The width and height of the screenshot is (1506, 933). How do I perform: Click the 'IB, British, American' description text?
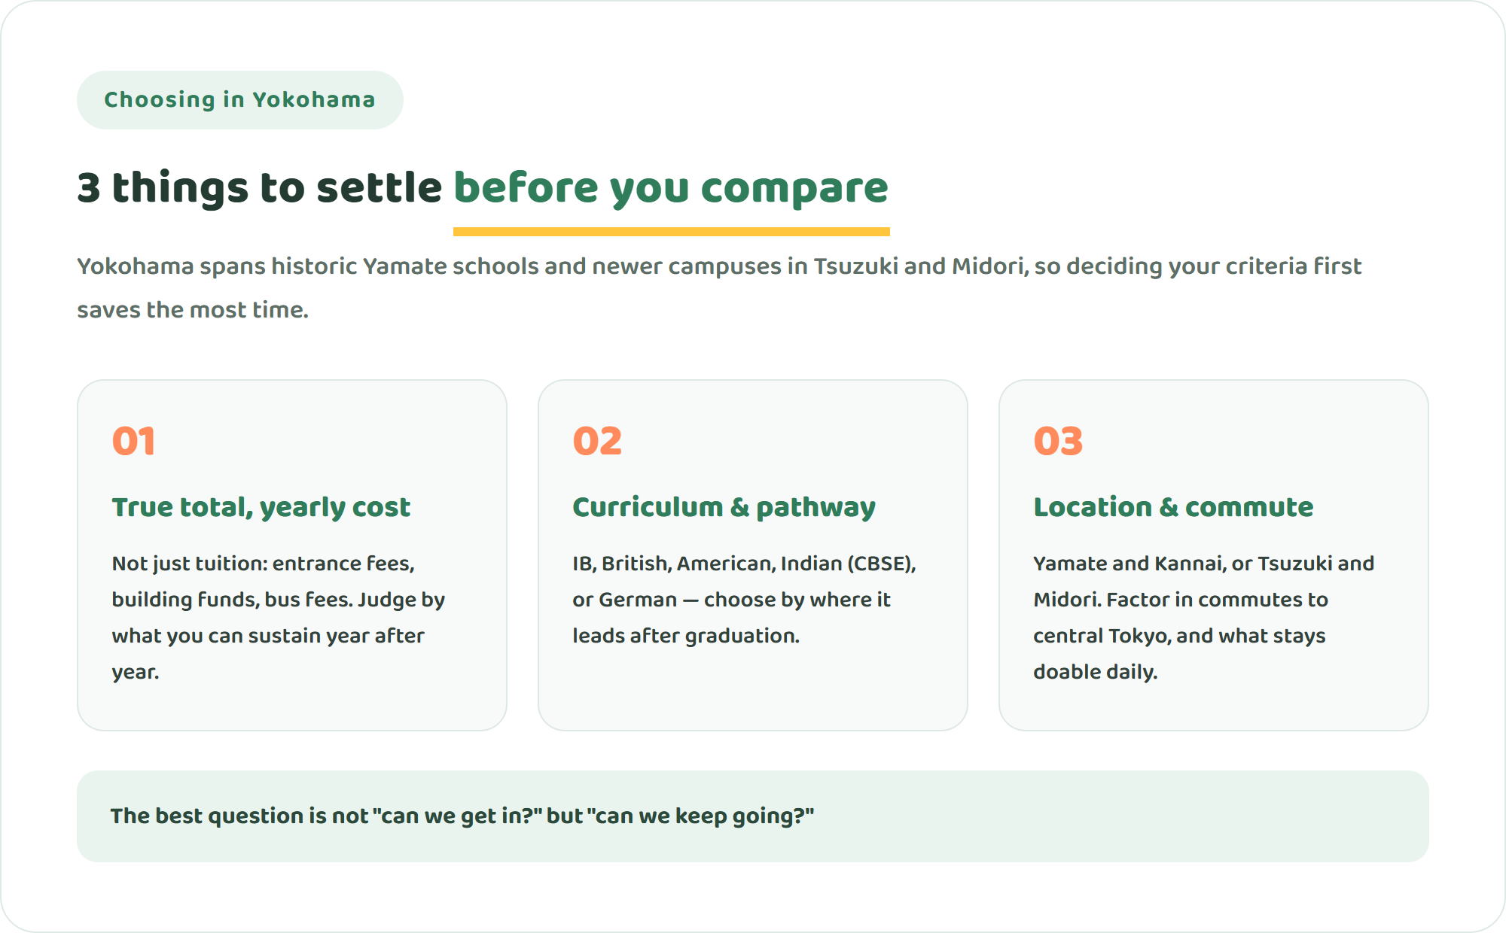click(x=744, y=599)
